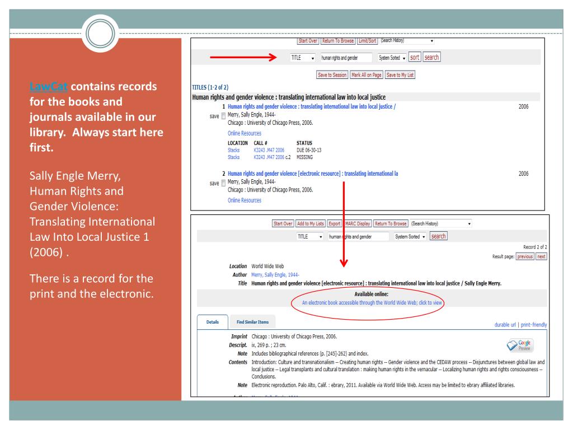
Task: Click 'World Wide Web' location value
Action: (267, 267)
